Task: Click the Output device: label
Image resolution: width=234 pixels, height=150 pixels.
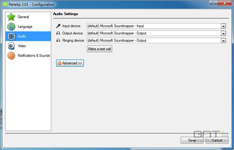Action: click(73, 33)
